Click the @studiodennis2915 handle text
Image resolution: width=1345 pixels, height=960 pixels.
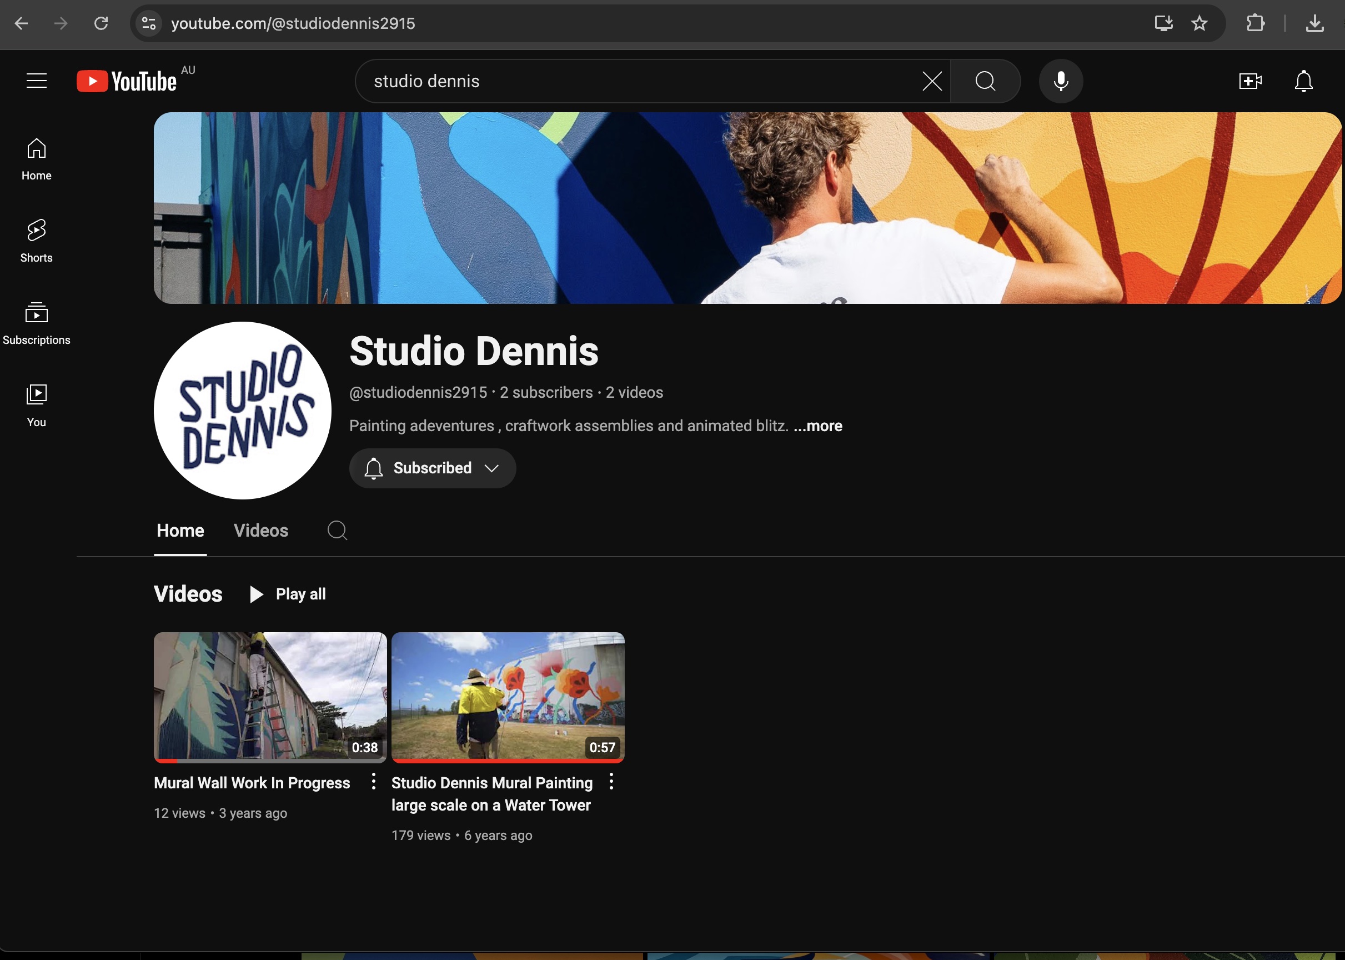click(x=418, y=393)
